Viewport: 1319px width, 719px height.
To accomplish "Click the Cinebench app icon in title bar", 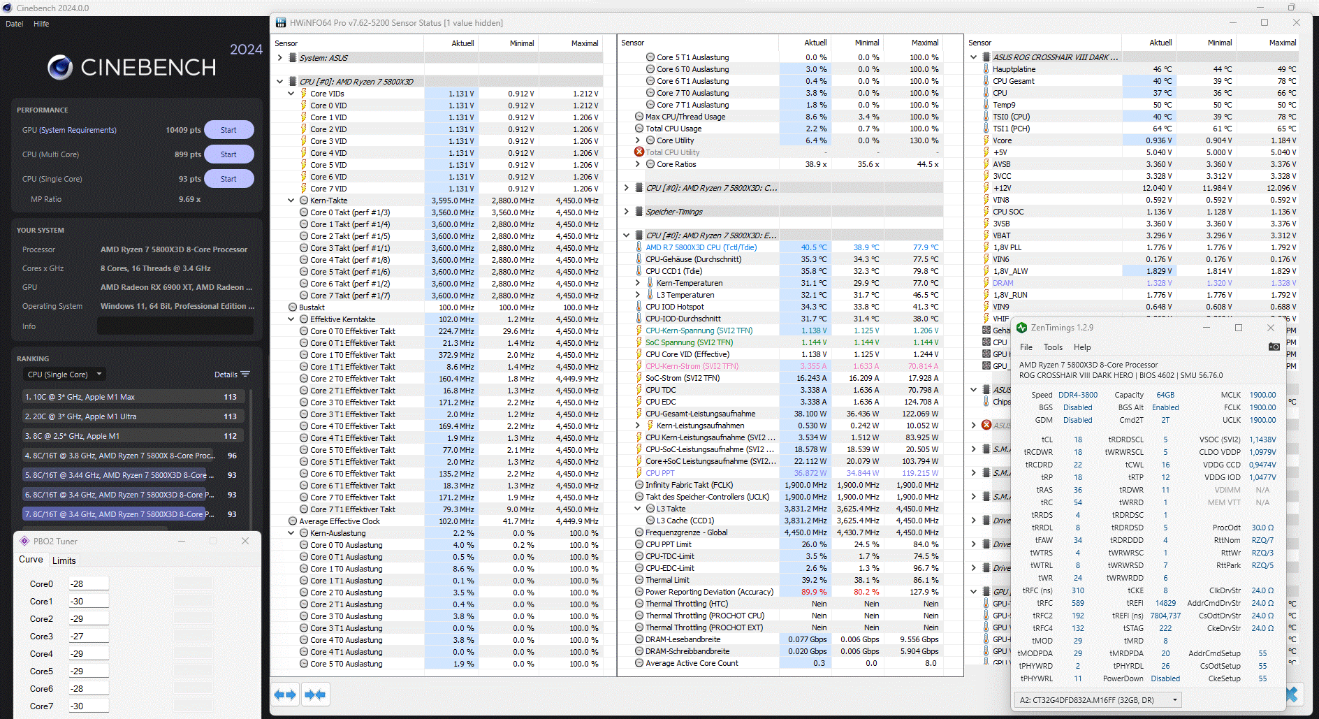I will click(8, 8).
